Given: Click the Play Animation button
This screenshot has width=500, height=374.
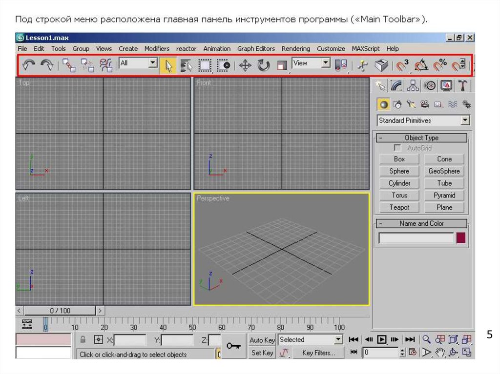Looking at the screenshot, I should click(382, 339).
